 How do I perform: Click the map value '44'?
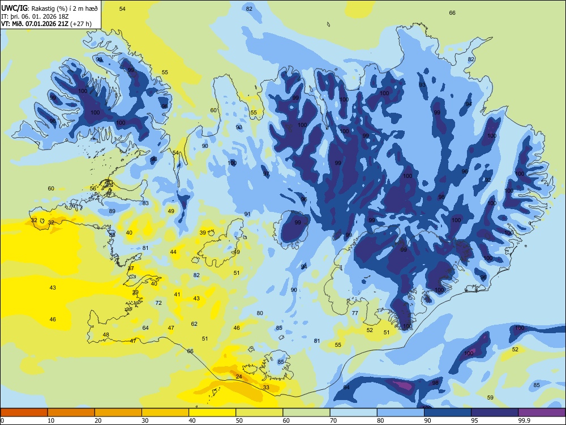point(173,252)
